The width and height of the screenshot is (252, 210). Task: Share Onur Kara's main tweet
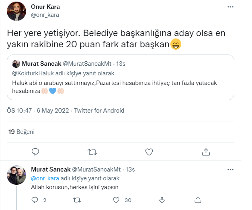click(x=206, y=151)
